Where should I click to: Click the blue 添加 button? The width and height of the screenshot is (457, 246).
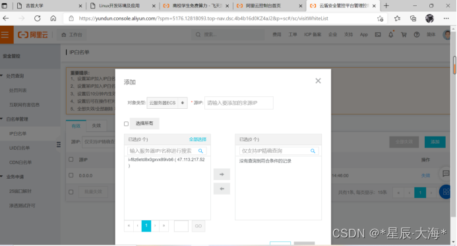click(x=435, y=142)
